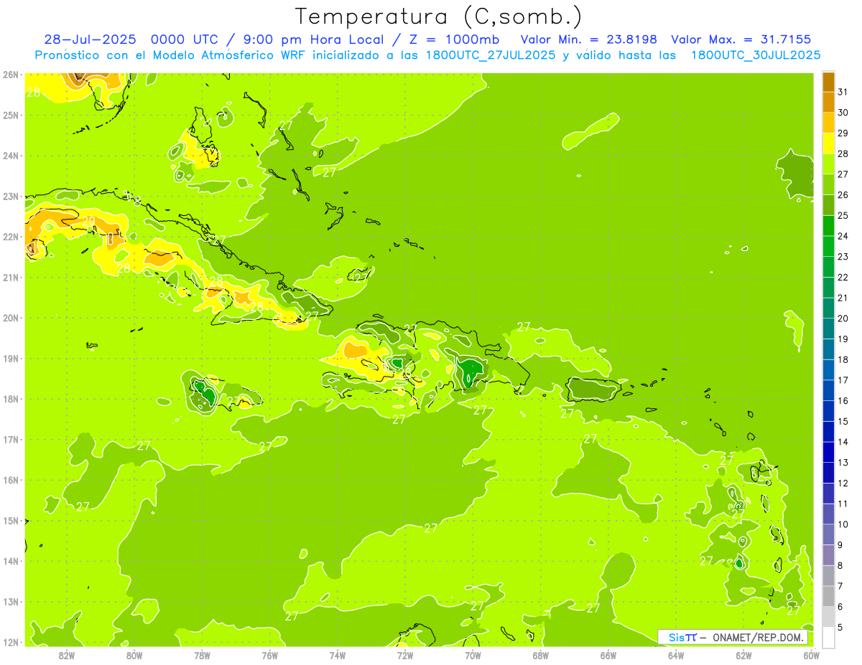
Task: Pick the blue swatch between 15 and 16
Action: point(828,411)
